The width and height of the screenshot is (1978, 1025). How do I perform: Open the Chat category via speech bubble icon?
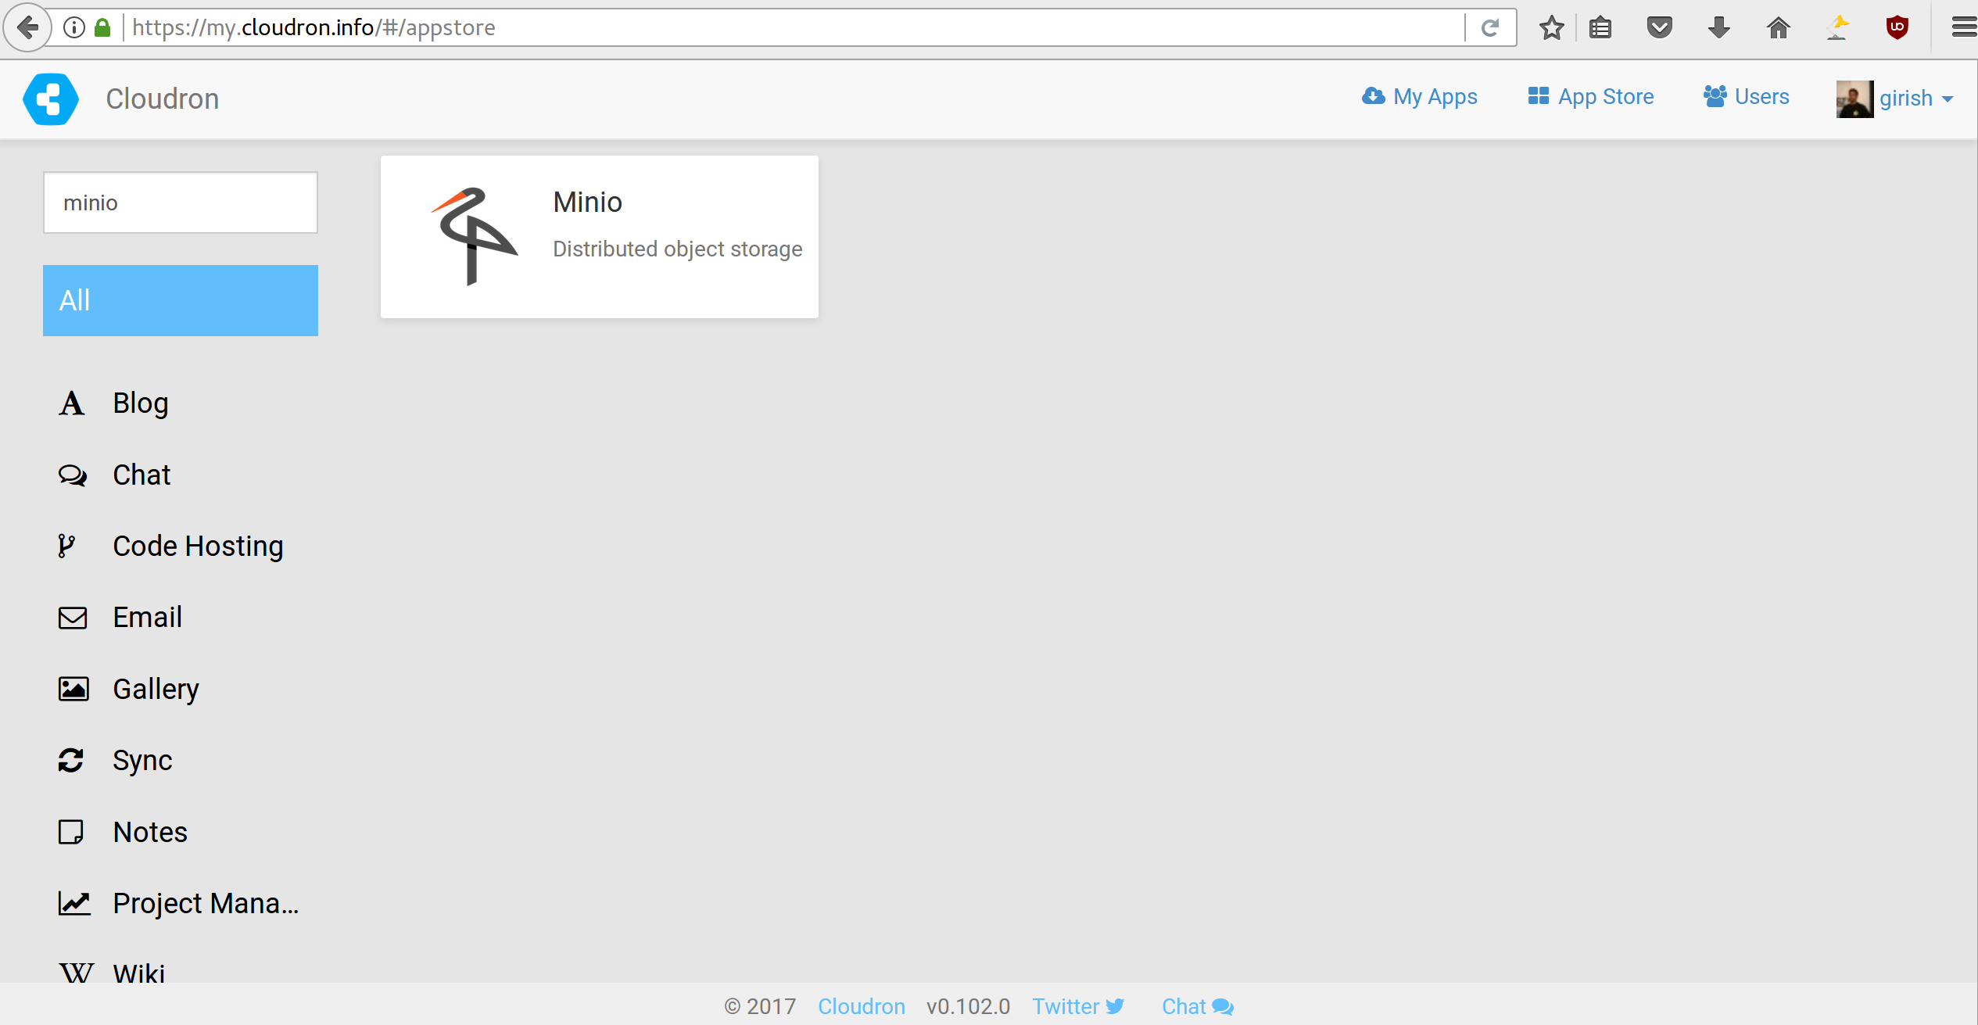[71, 475]
